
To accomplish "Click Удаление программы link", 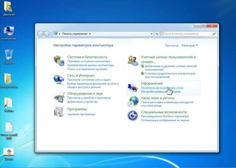I will point(81,114).
